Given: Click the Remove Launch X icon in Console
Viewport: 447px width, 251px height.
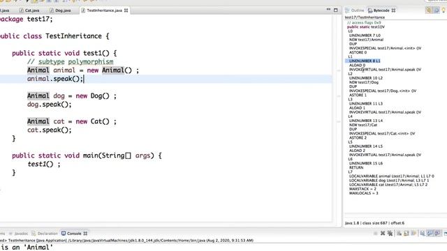Looking at the screenshot, I should tap(383, 234).
